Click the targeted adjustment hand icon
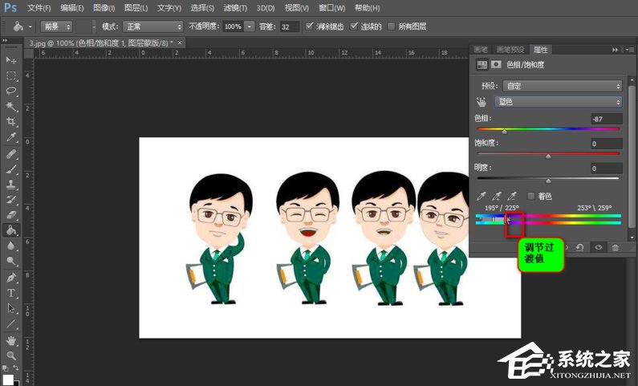Image resolution: width=638 pixels, height=386 pixels. click(x=482, y=102)
